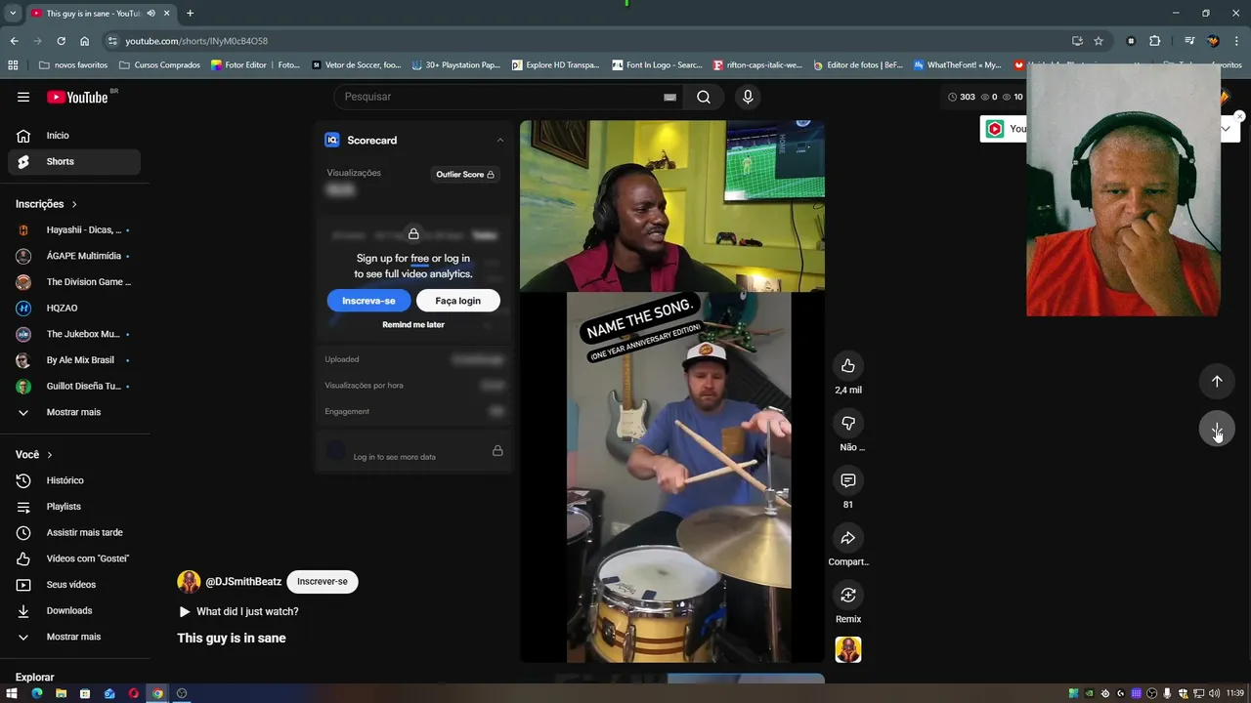Start voice search with the microphone

click(x=748, y=97)
